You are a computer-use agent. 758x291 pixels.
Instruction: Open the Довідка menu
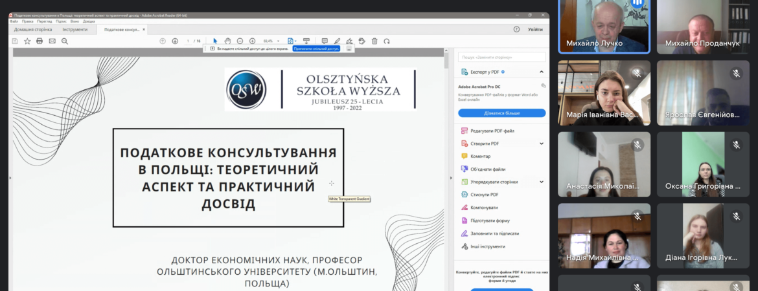pyautogui.click(x=89, y=21)
